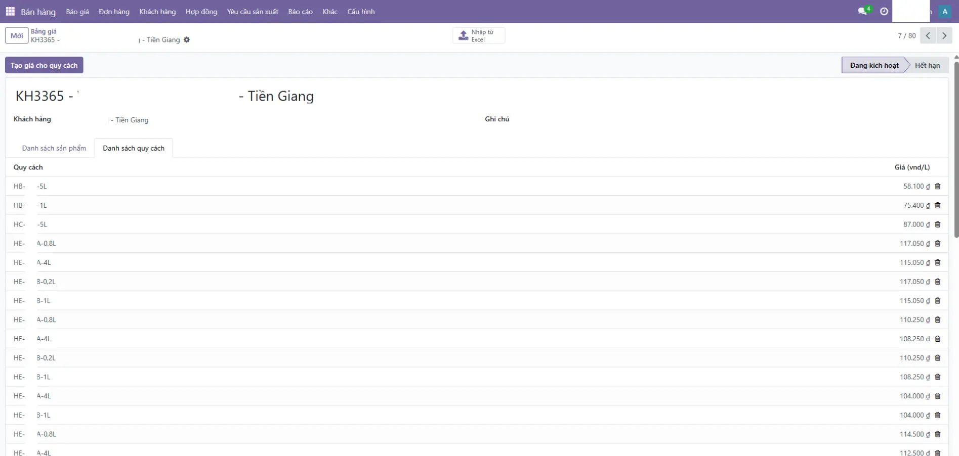The width and height of the screenshot is (959, 456).
Task: Go to the next record arrow
Action: 944,36
